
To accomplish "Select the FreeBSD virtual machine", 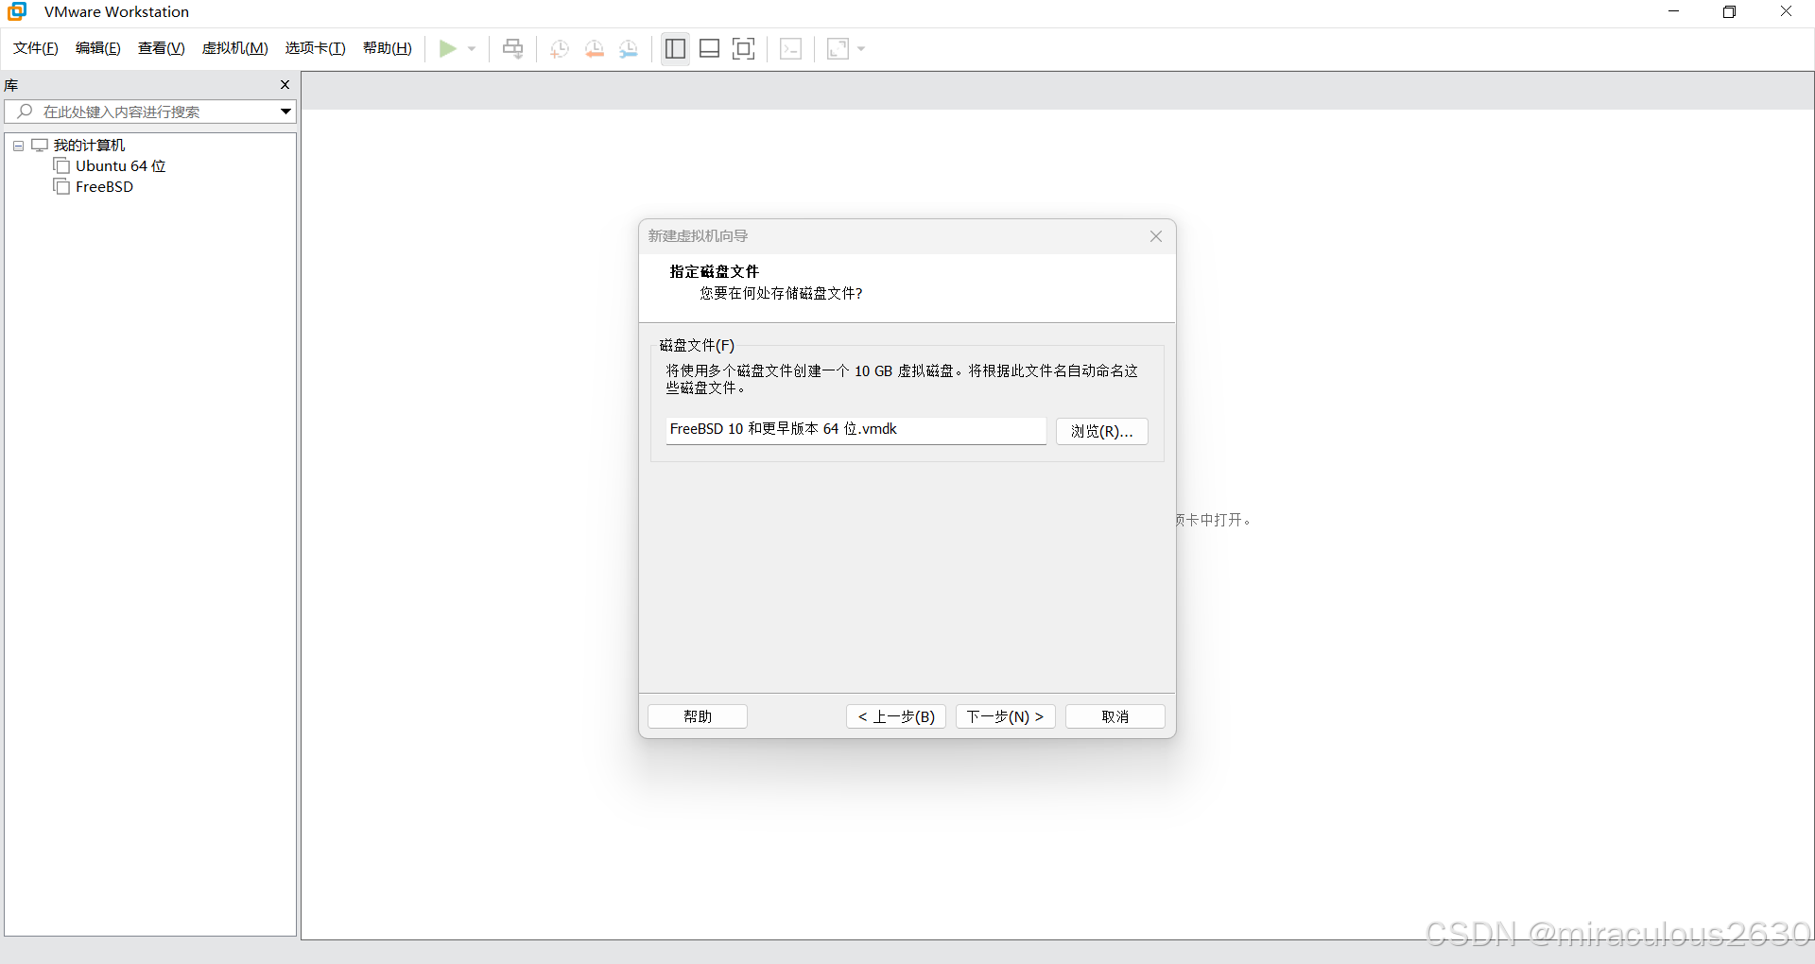I will [x=104, y=187].
